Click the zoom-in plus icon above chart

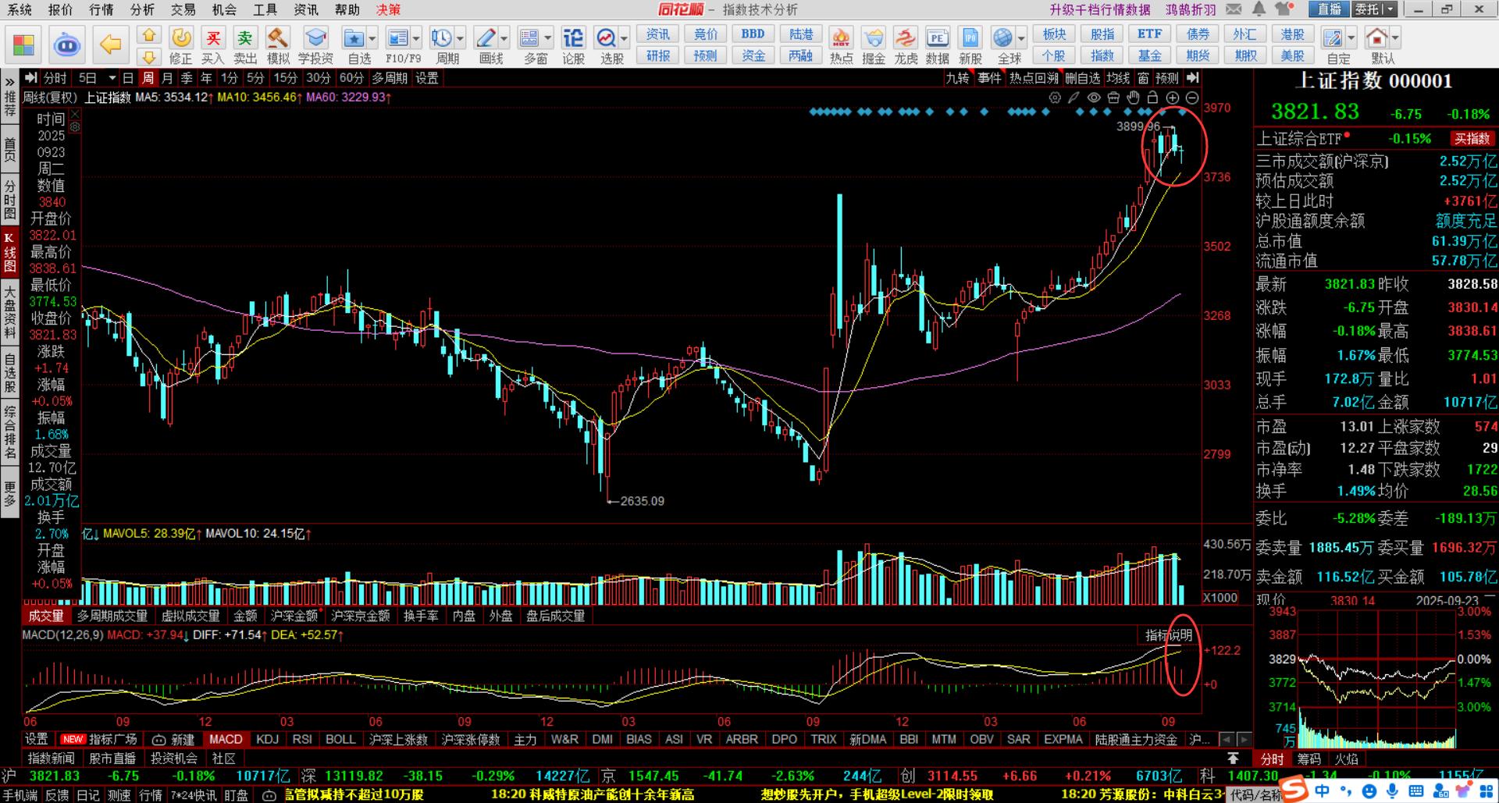(x=1173, y=98)
